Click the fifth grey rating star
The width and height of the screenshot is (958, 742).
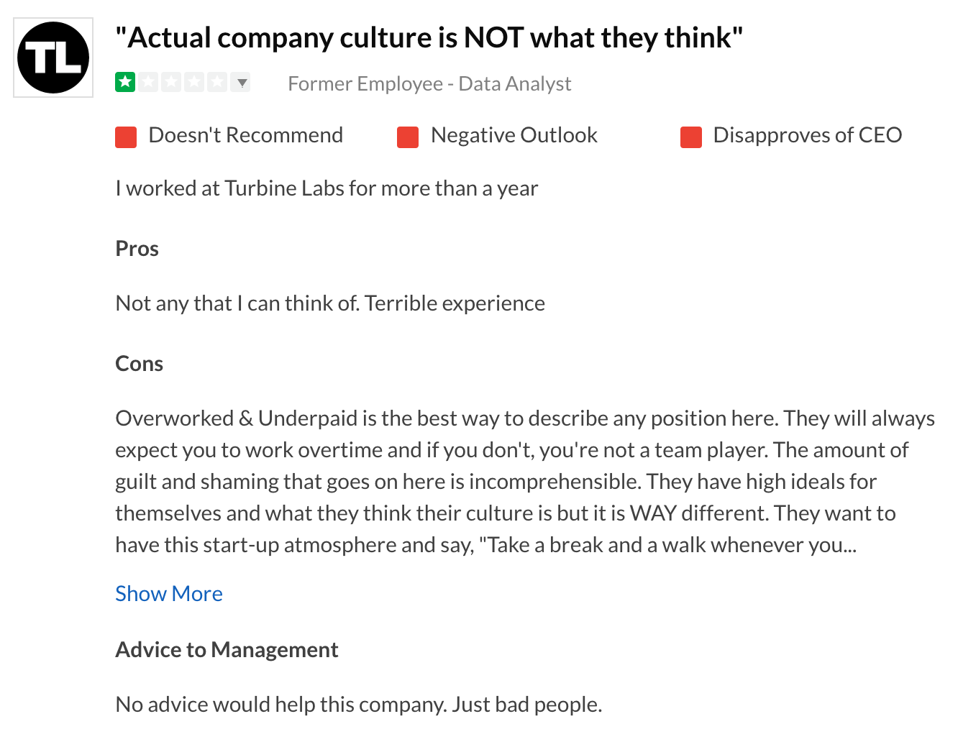coord(217,82)
